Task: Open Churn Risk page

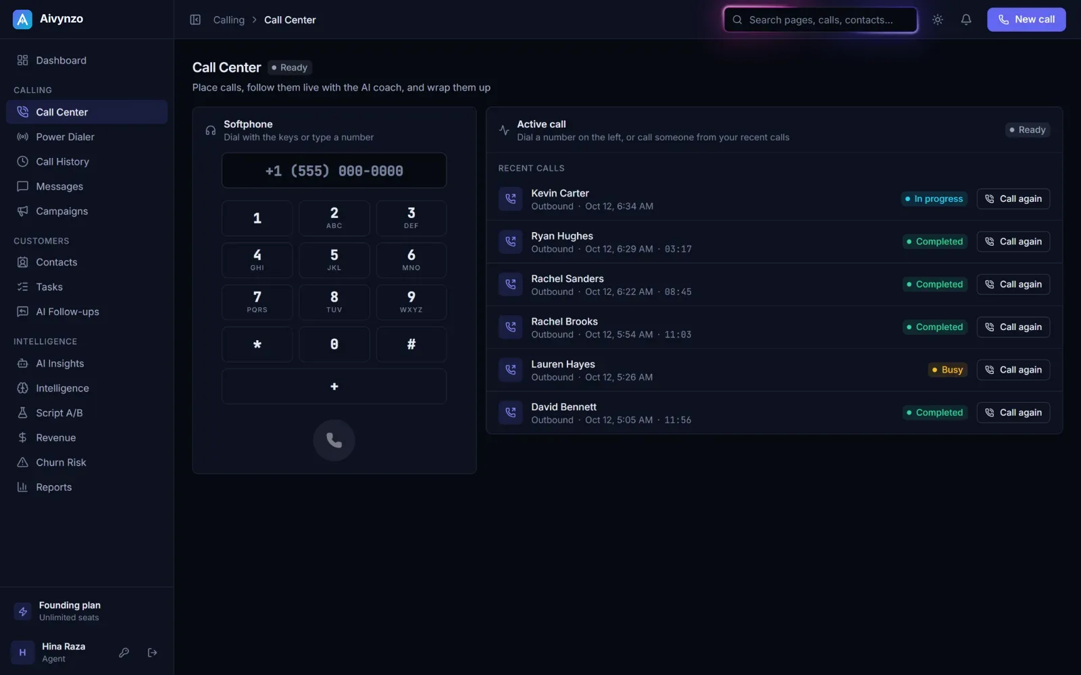Action: [x=86, y=462]
